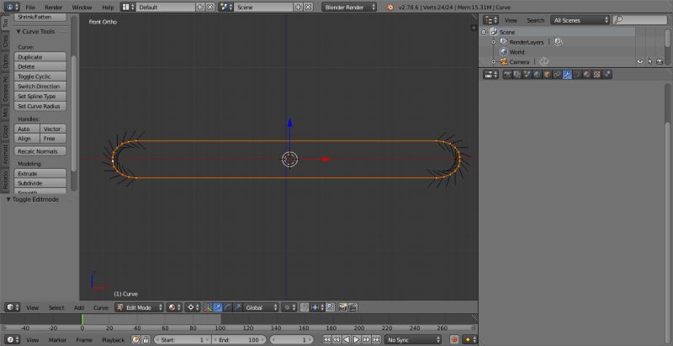Add a new screen layout

(x=200, y=8)
